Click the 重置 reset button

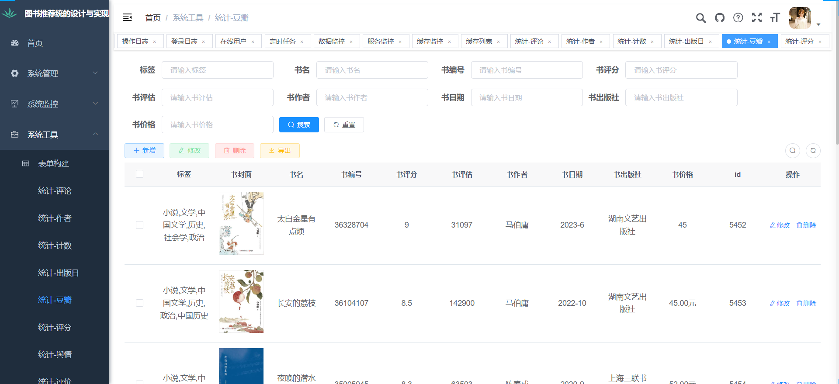click(x=344, y=125)
